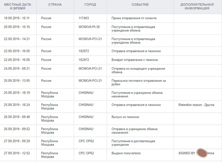Select "Поступление в доставляющее учреждение" event
Viewport: 222px width, 163px height.
click(x=133, y=143)
